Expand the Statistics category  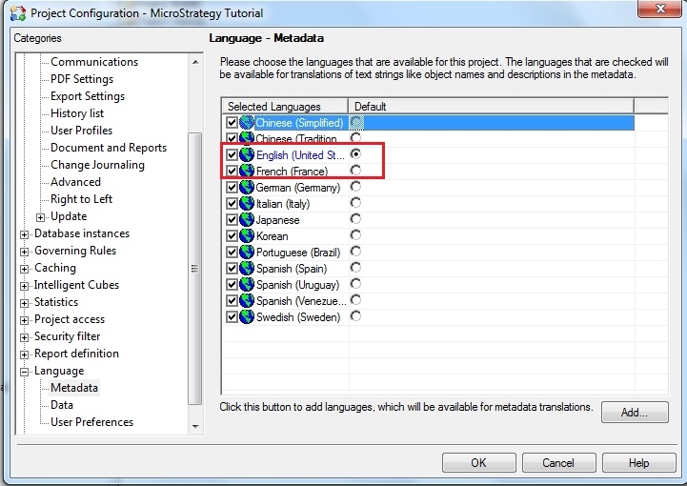tap(25, 303)
